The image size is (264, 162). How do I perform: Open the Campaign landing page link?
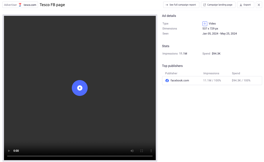(x=218, y=5)
